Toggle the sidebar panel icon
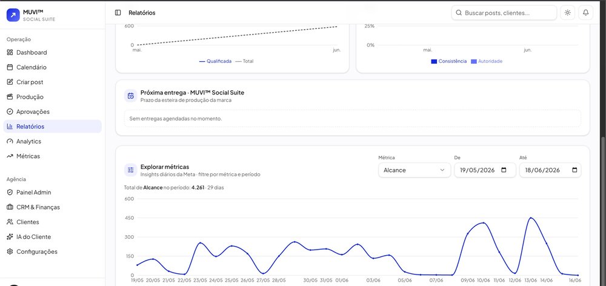Image resolution: width=606 pixels, height=286 pixels. tap(118, 13)
